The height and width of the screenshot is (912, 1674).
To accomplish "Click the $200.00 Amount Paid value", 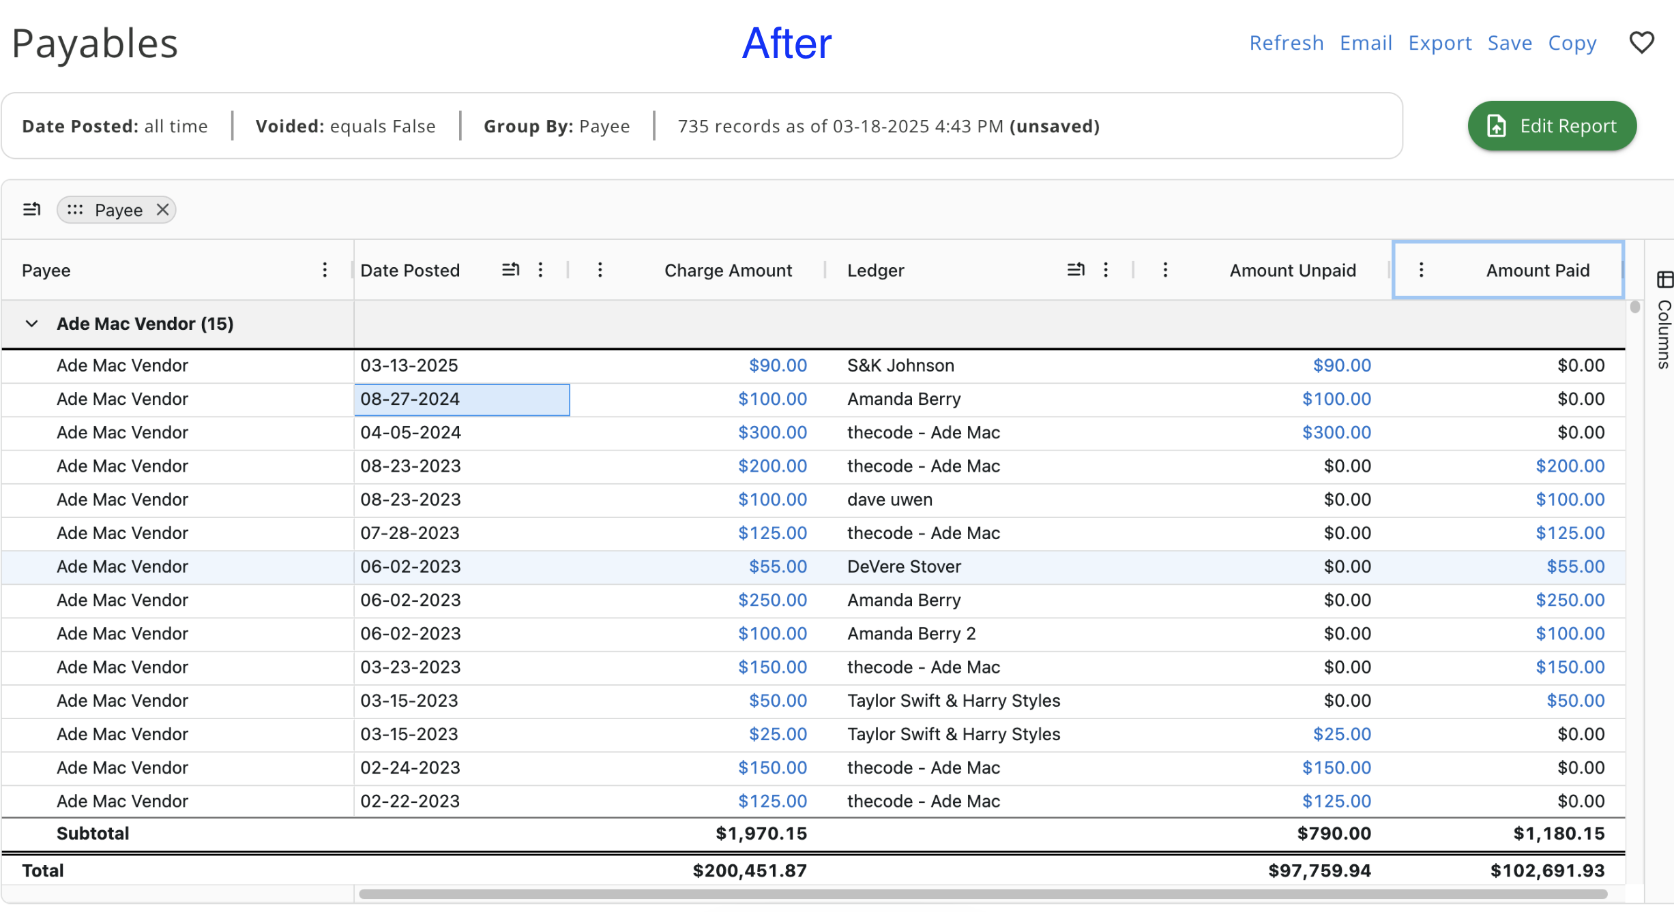I will (1570, 466).
